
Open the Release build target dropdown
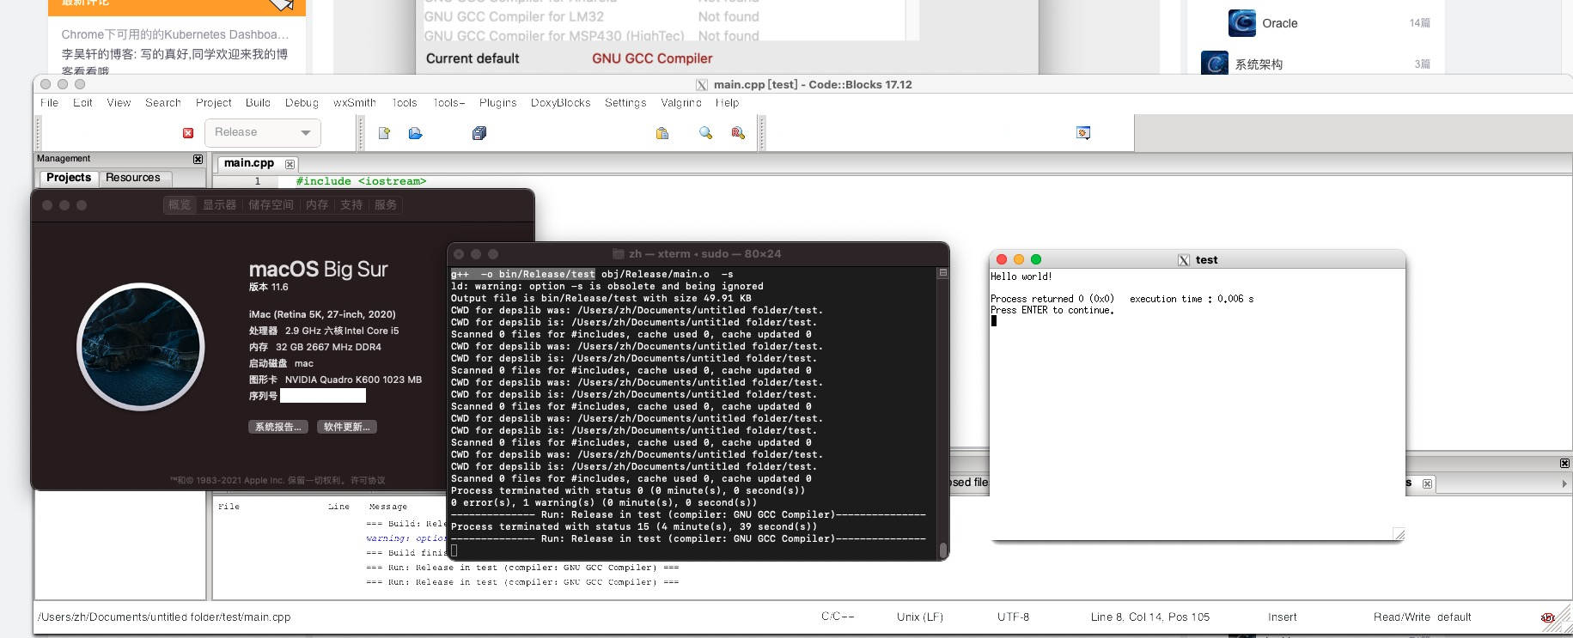point(263,132)
